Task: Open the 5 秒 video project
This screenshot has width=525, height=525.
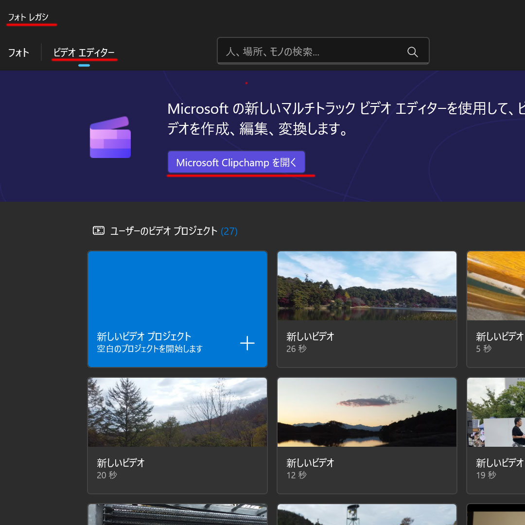Action: [496, 309]
